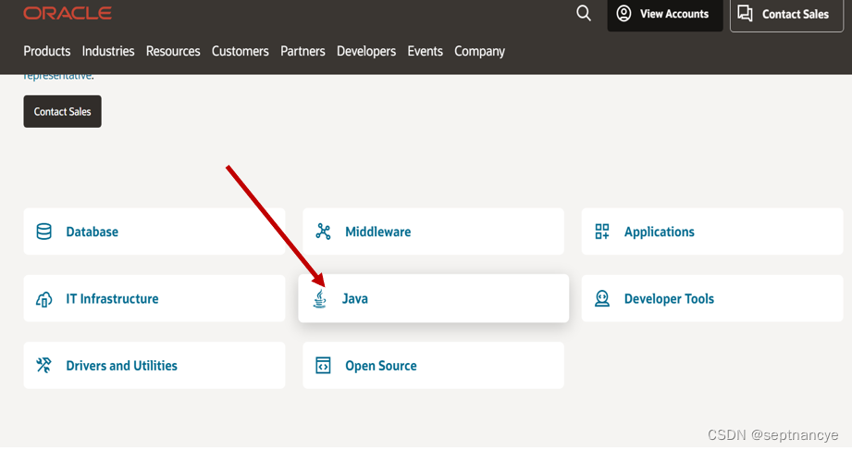Click the Java coffee cup icon
The width and height of the screenshot is (852, 451).
tap(320, 299)
